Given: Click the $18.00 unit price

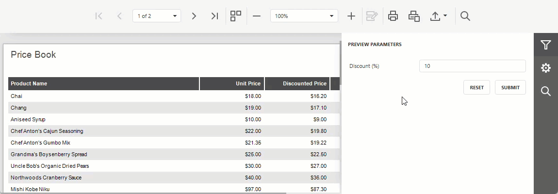Looking at the screenshot, I should coord(253,96).
